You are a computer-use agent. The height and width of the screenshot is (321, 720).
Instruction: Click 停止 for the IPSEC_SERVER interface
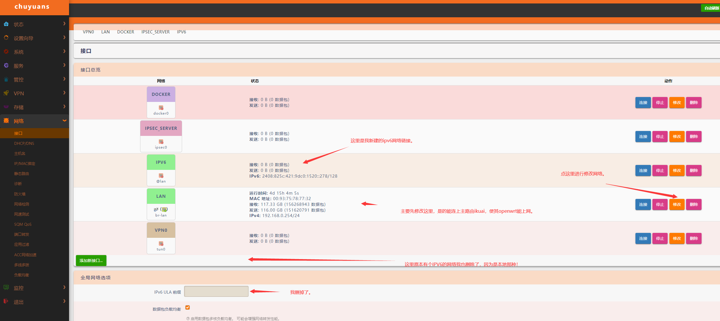[660, 136]
